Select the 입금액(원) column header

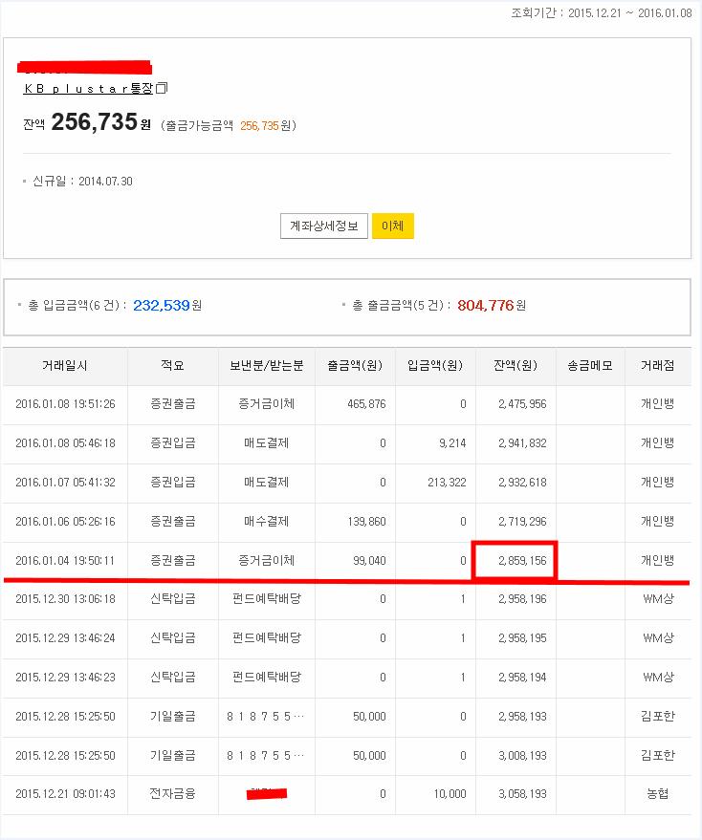pos(435,366)
